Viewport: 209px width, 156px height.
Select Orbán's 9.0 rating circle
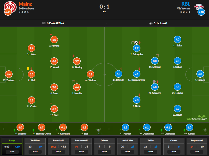pos(178,61)
